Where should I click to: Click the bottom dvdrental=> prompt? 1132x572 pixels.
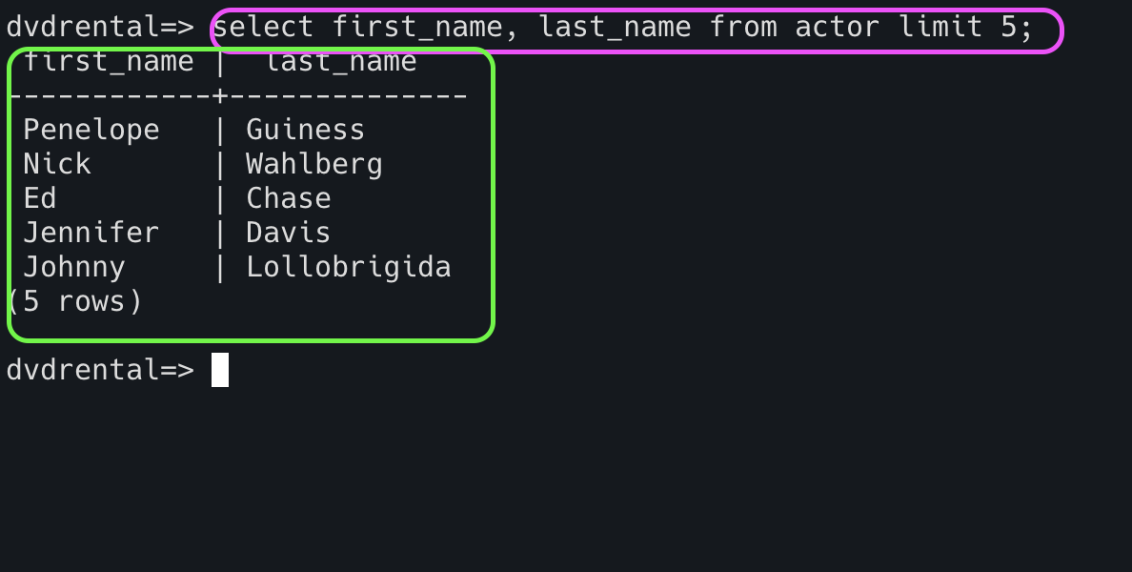pyautogui.click(x=100, y=370)
